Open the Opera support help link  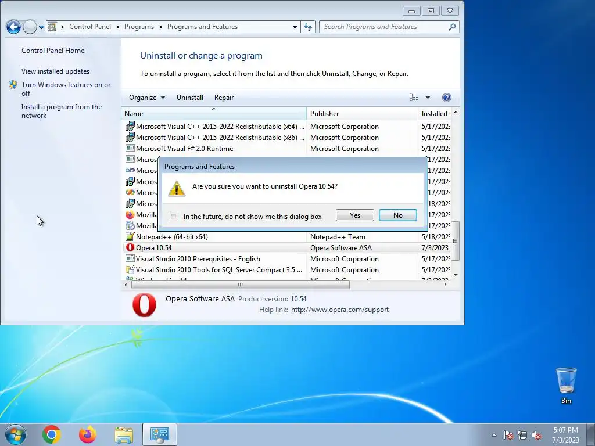[x=339, y=310]
